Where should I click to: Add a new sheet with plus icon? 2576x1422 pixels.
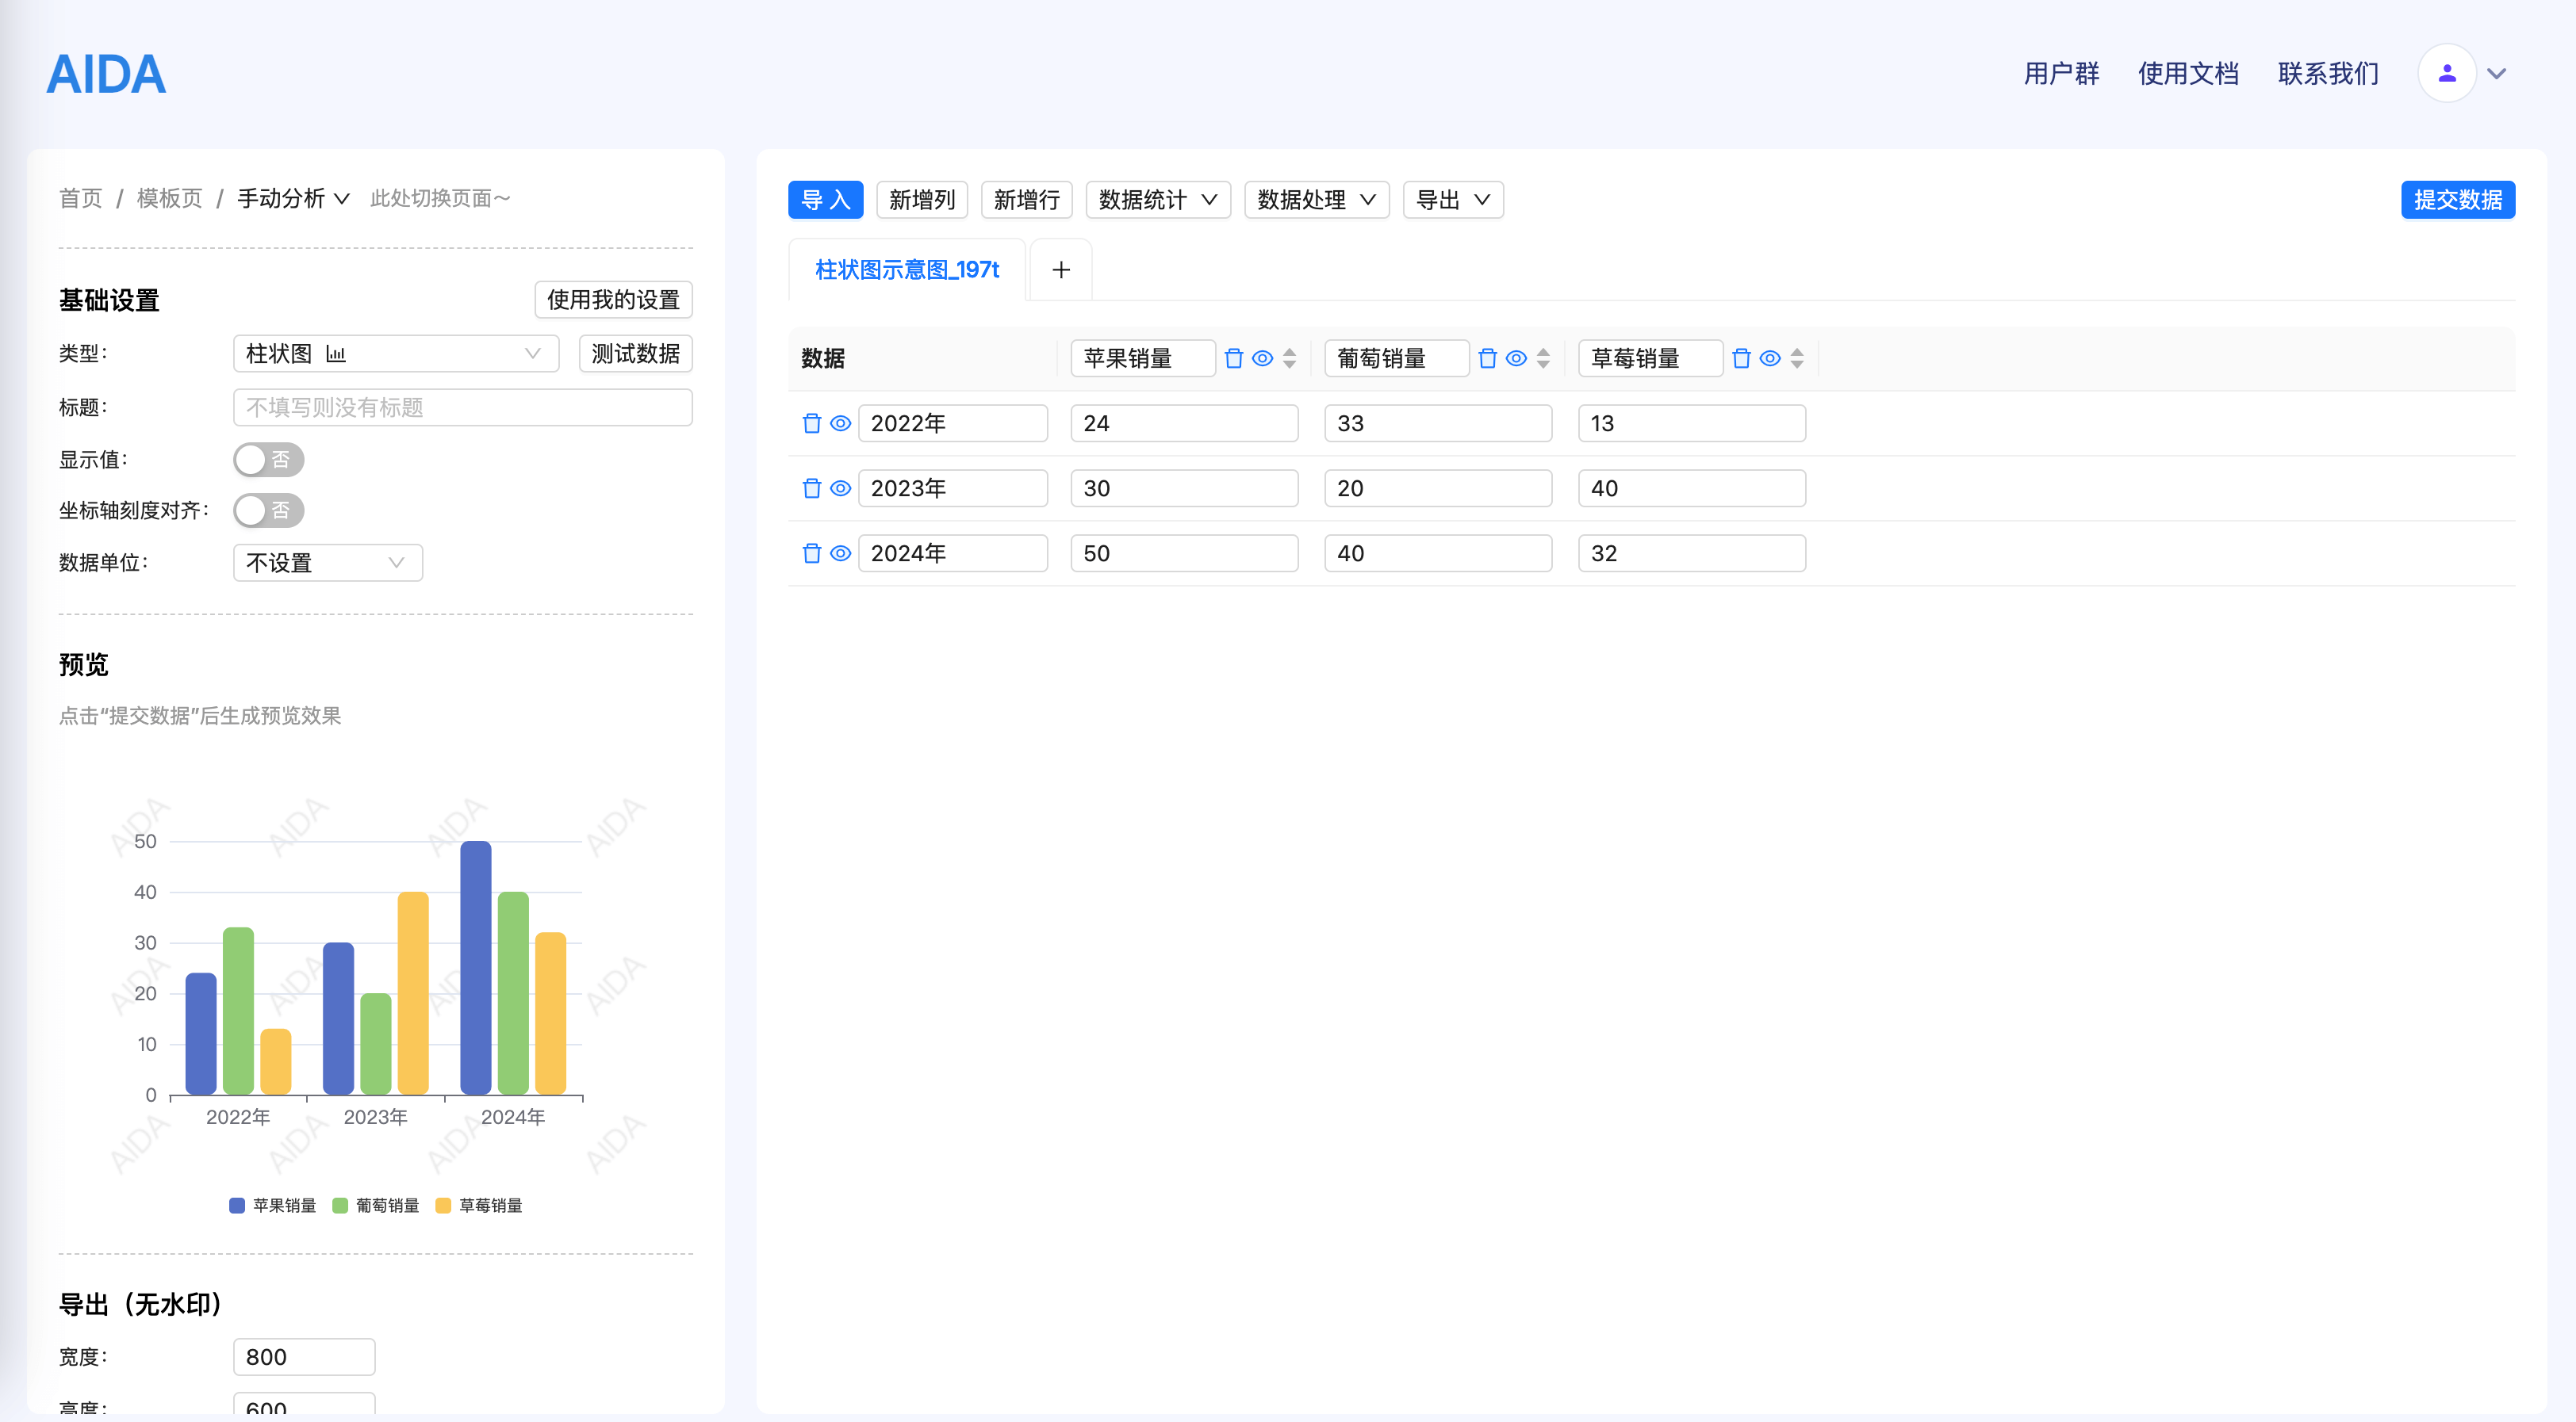pos(1061,269)
